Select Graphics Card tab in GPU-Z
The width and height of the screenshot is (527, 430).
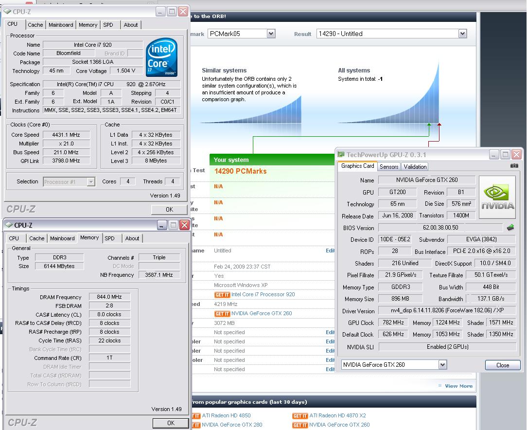[358, 166]
